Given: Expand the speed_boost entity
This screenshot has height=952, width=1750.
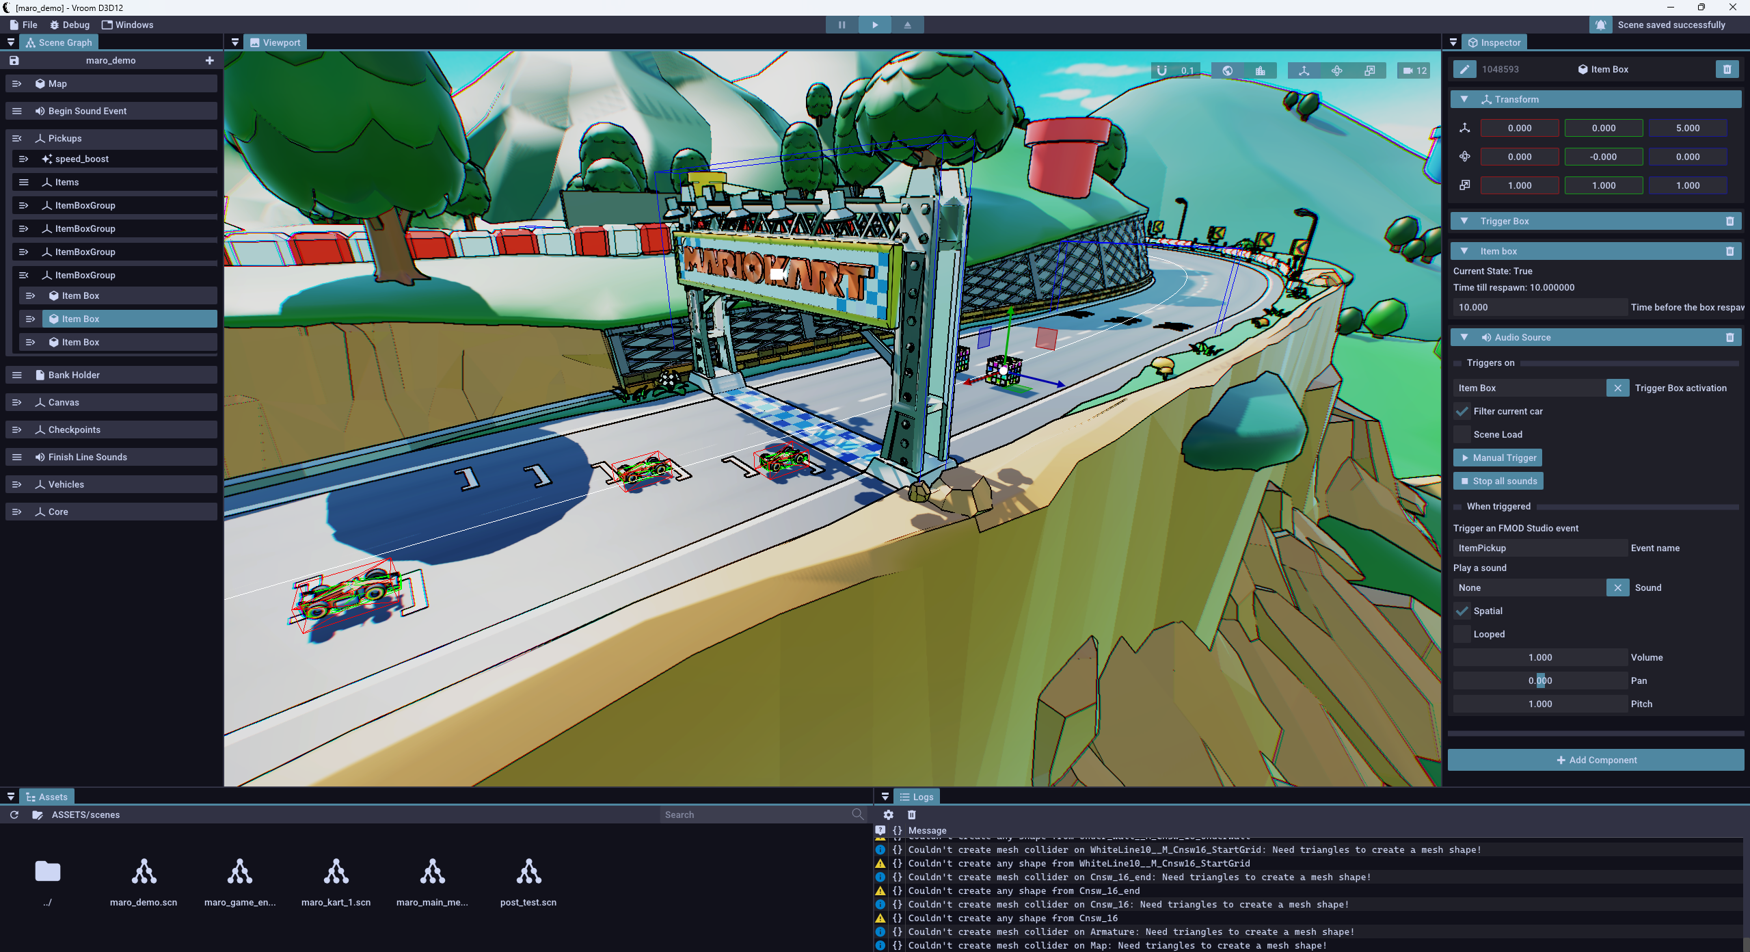Looking at the screenshot, I should [24, 159].
